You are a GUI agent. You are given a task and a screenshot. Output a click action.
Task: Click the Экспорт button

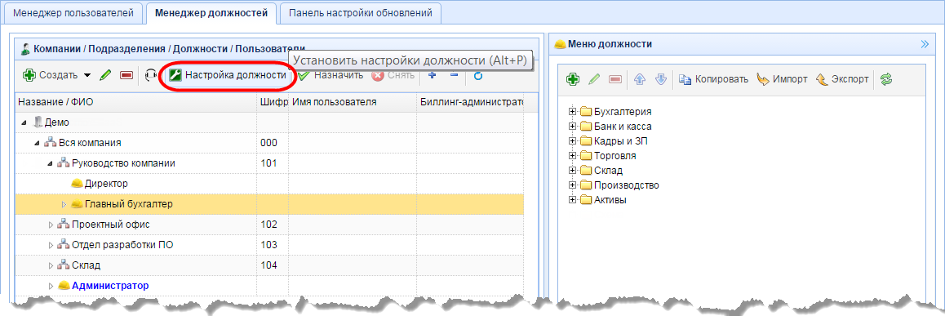click(x=842, y=79)
